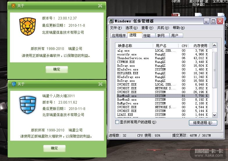Click the blue firewall shield logo
Screen dimensions: 228x161
(x=28, y=105)
